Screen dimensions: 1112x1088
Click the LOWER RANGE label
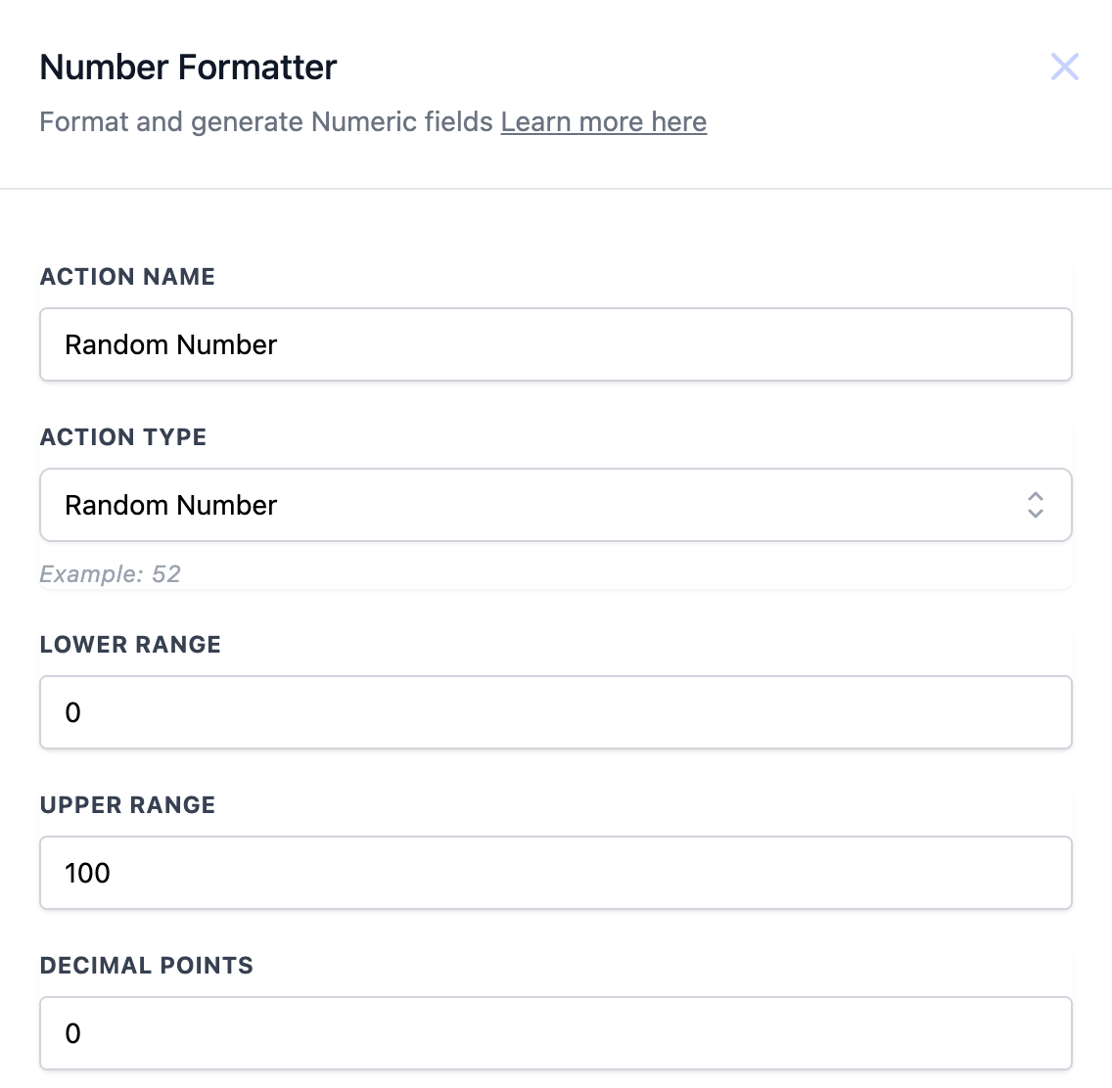pos(130,645)
